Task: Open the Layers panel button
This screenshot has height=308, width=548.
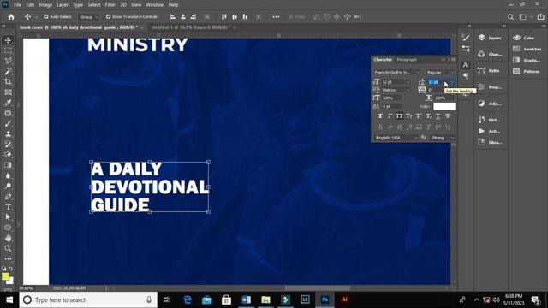Action: tap(491, 38)
